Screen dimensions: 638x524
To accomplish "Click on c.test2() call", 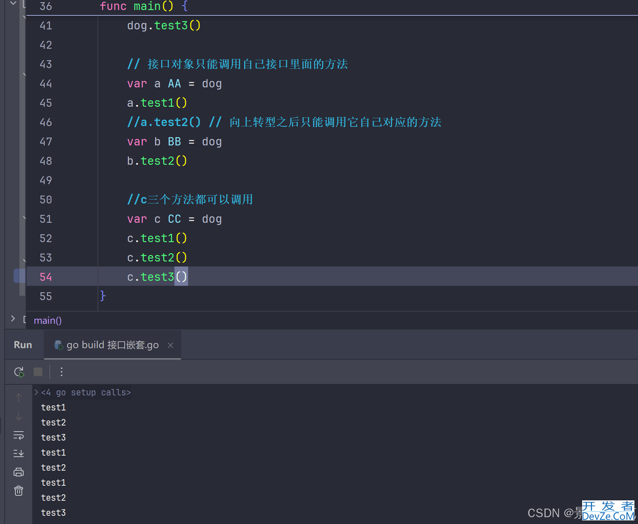I will click(157, 258).
